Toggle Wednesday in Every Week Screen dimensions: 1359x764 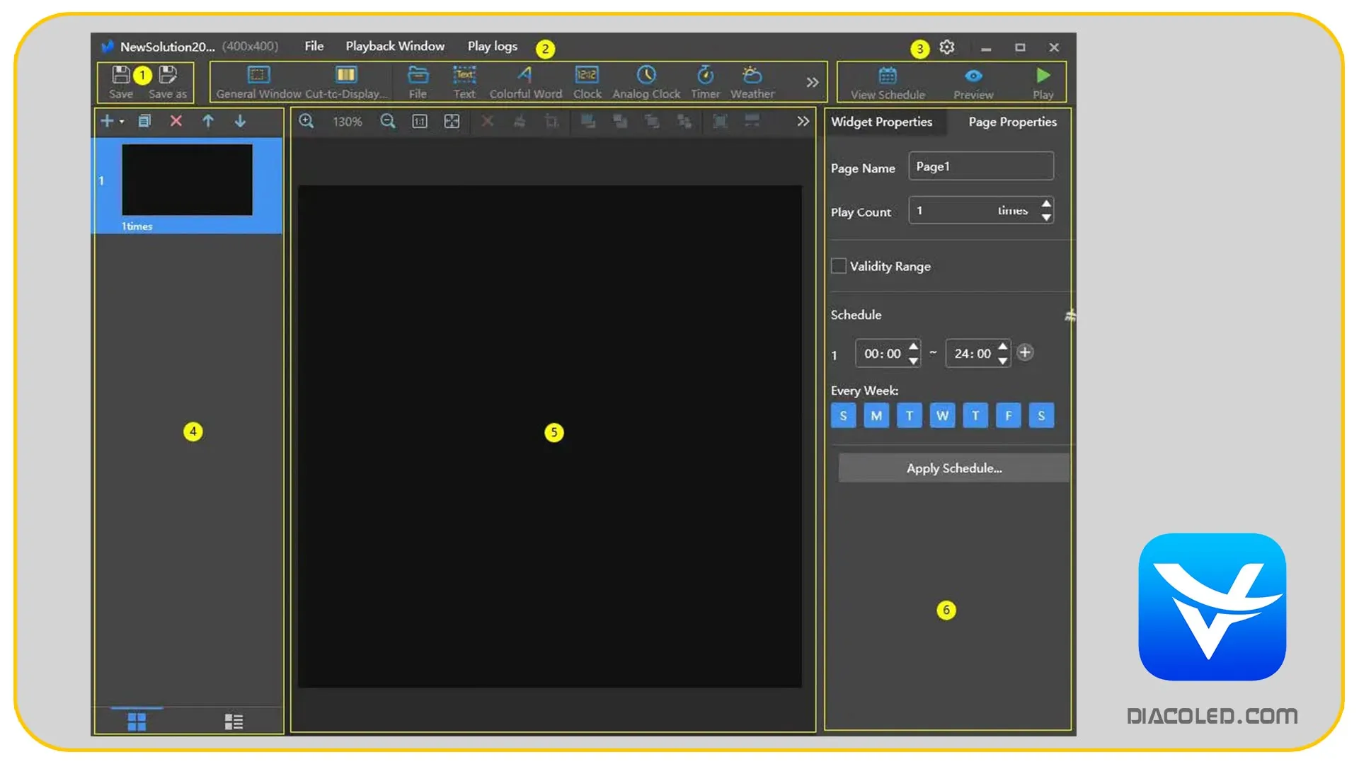[x=943, y=415]
